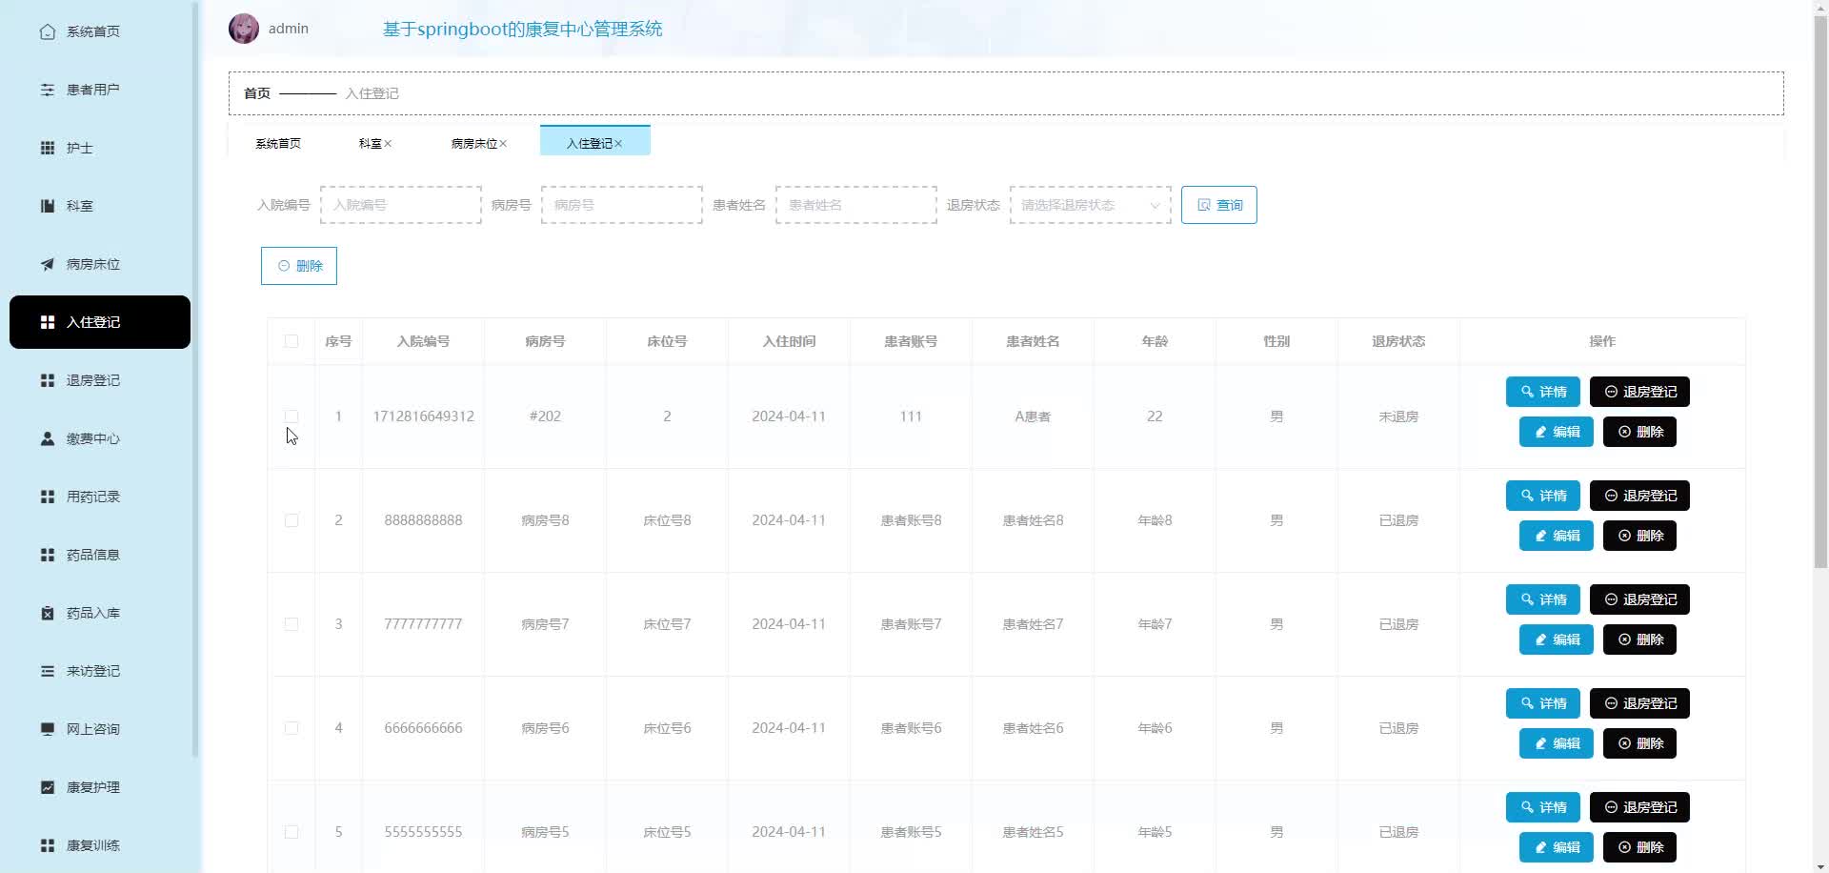The height and width of the screenshot is (873, 1829).
Task: Click the 科室 sidebar icon
Action: click(x=48, y=206)
